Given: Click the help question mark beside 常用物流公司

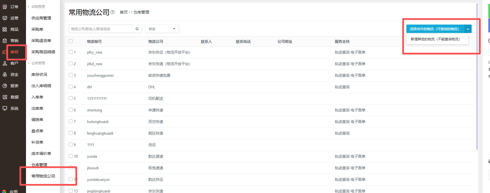Looking at the screenshot, I should click(112, 12).
